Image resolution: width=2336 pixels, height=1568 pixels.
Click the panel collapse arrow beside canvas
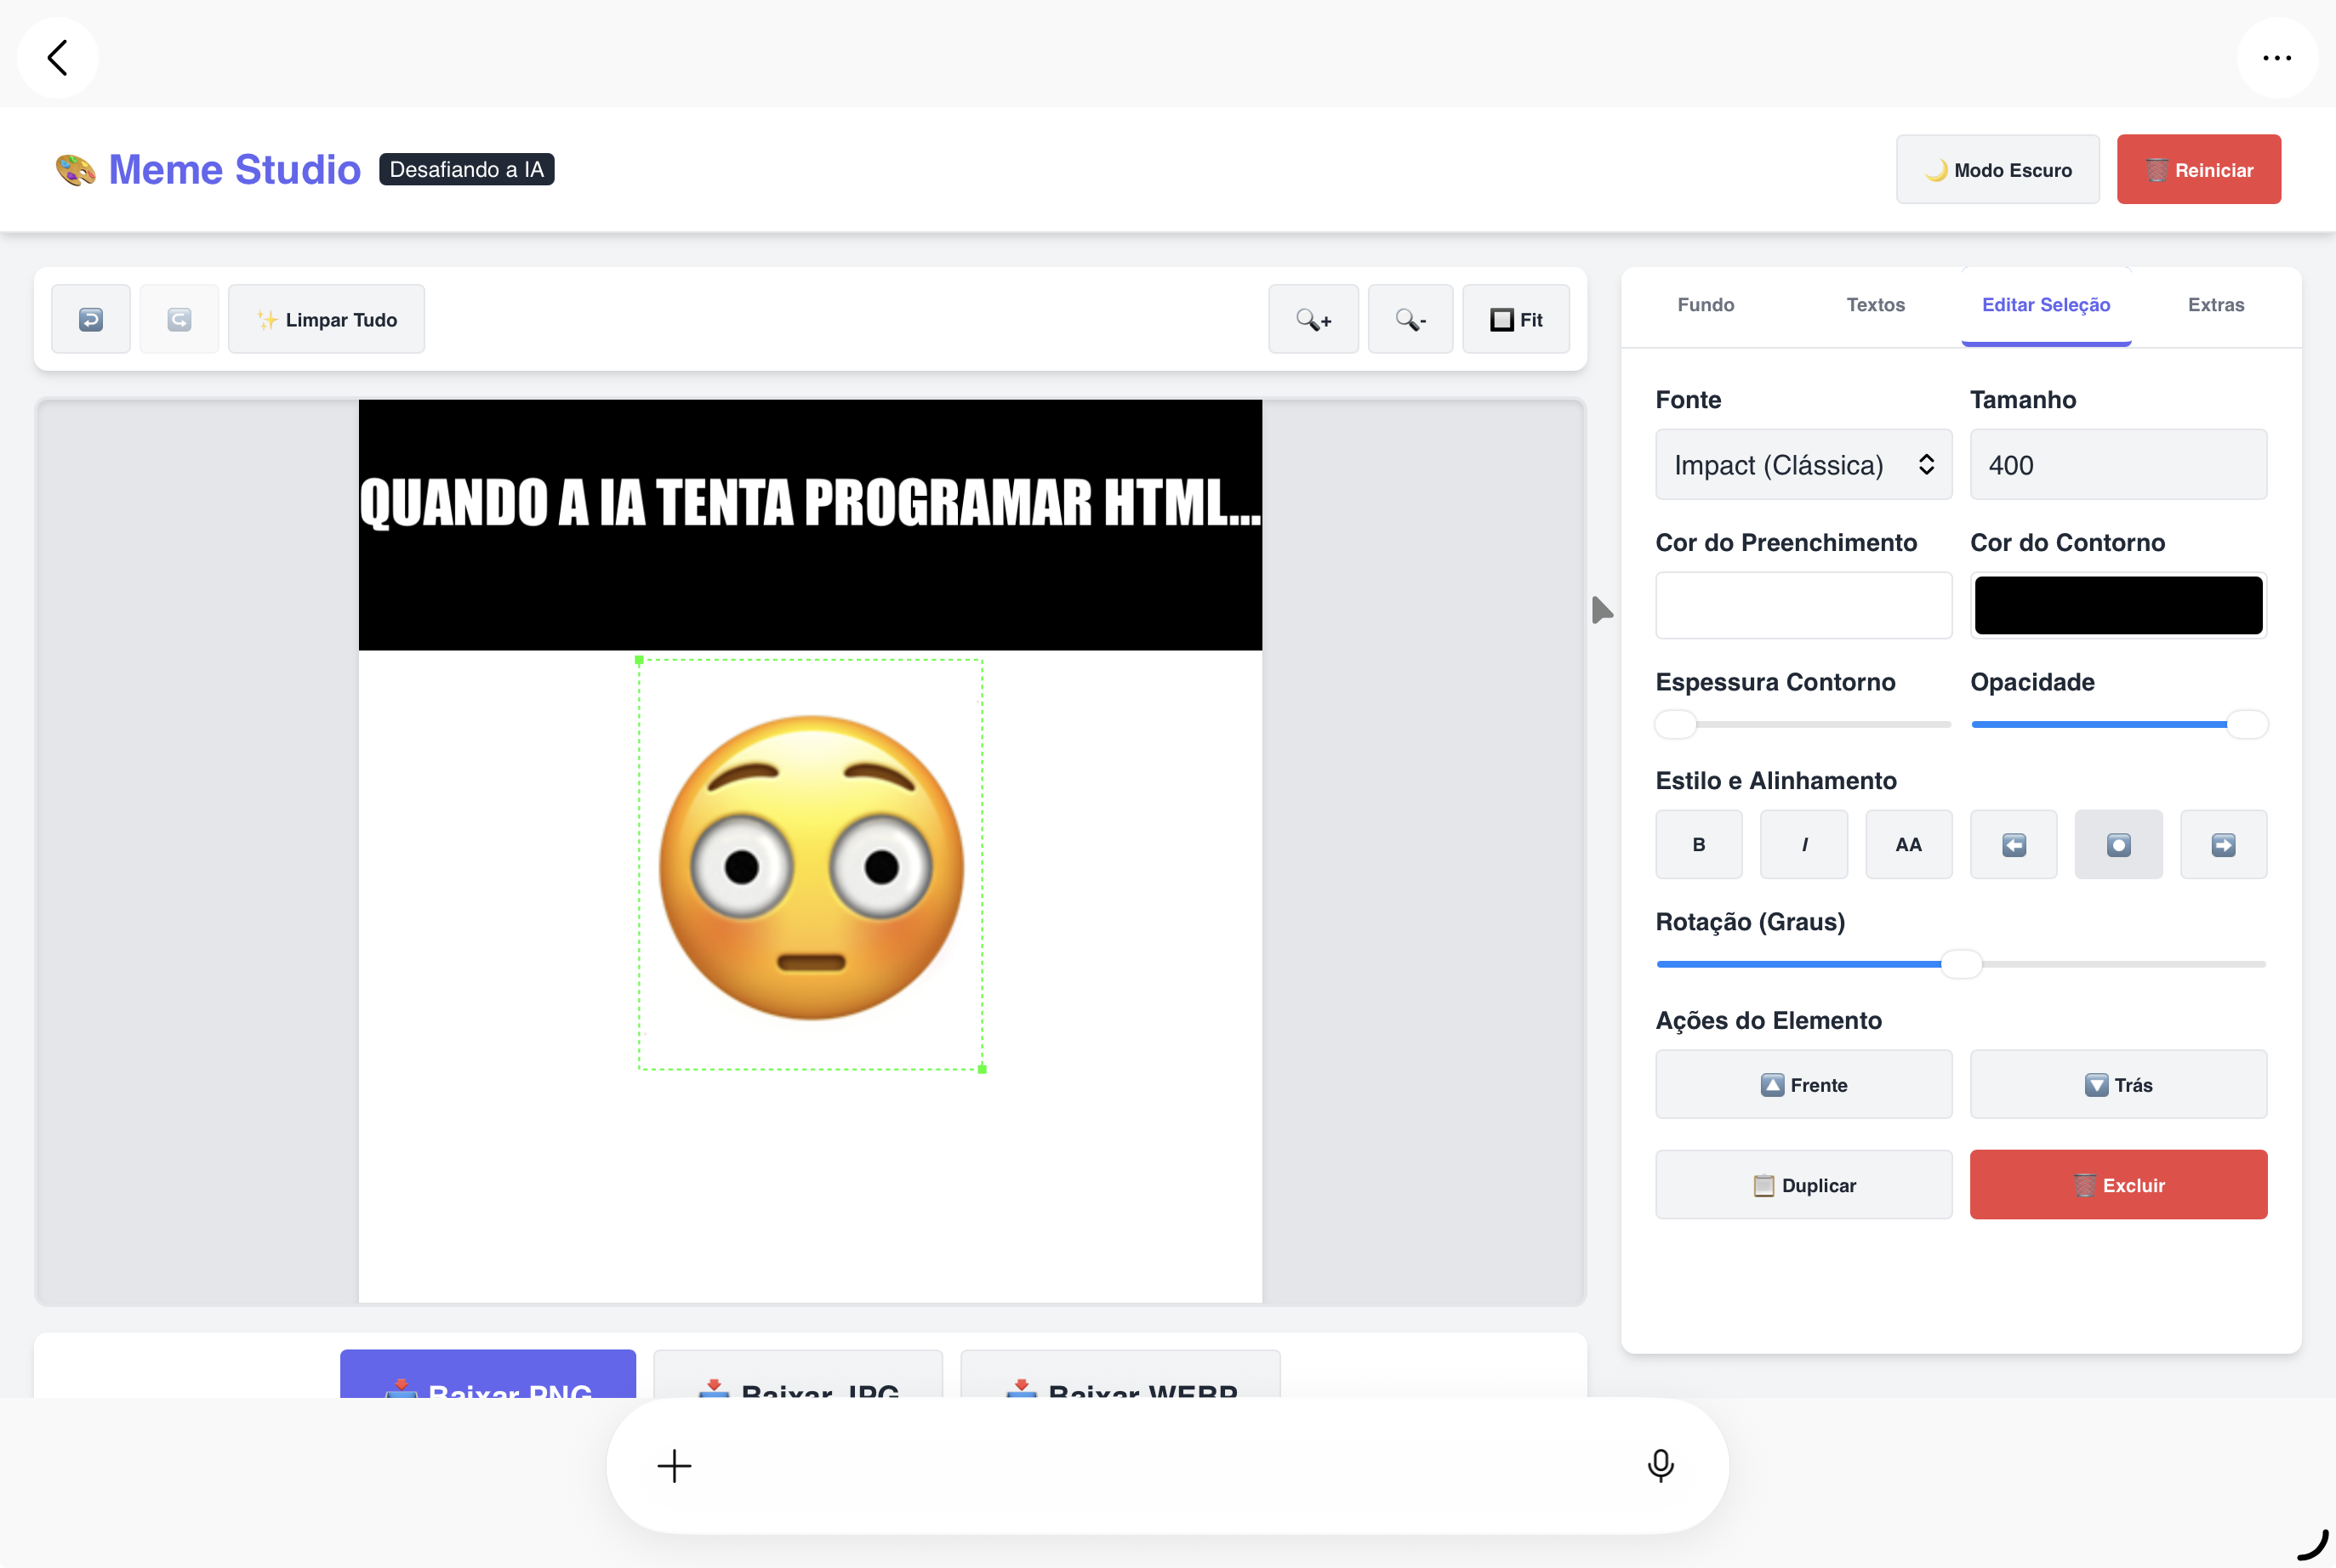1602,609
